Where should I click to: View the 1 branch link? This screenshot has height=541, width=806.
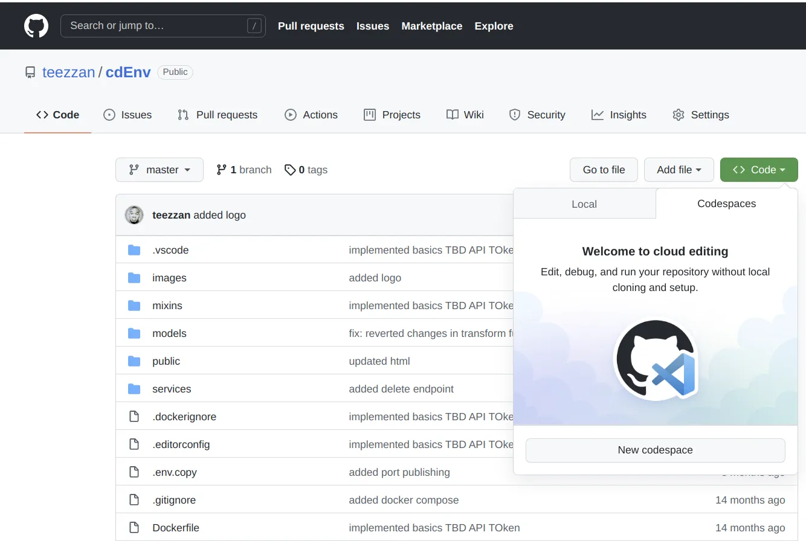point(244,170)
